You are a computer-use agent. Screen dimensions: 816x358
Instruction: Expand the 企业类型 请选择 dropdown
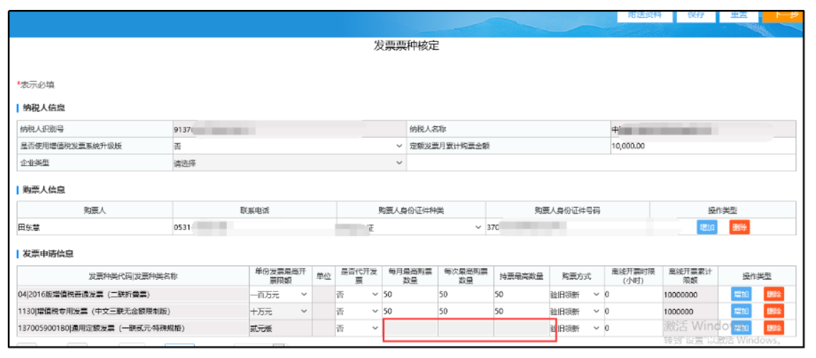(x=289, y=163)
